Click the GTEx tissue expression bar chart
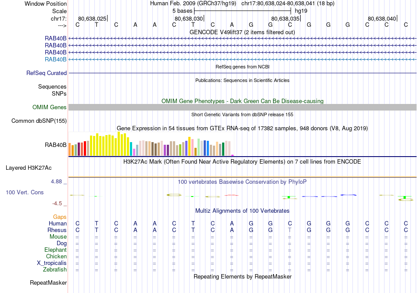The image size is (417, 293). 151,144
